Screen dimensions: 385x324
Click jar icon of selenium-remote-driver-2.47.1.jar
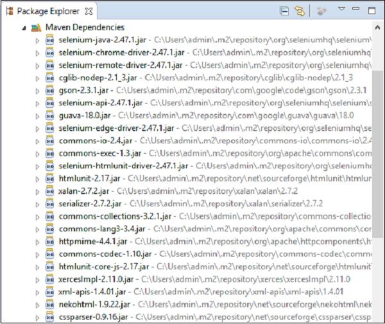50,65
